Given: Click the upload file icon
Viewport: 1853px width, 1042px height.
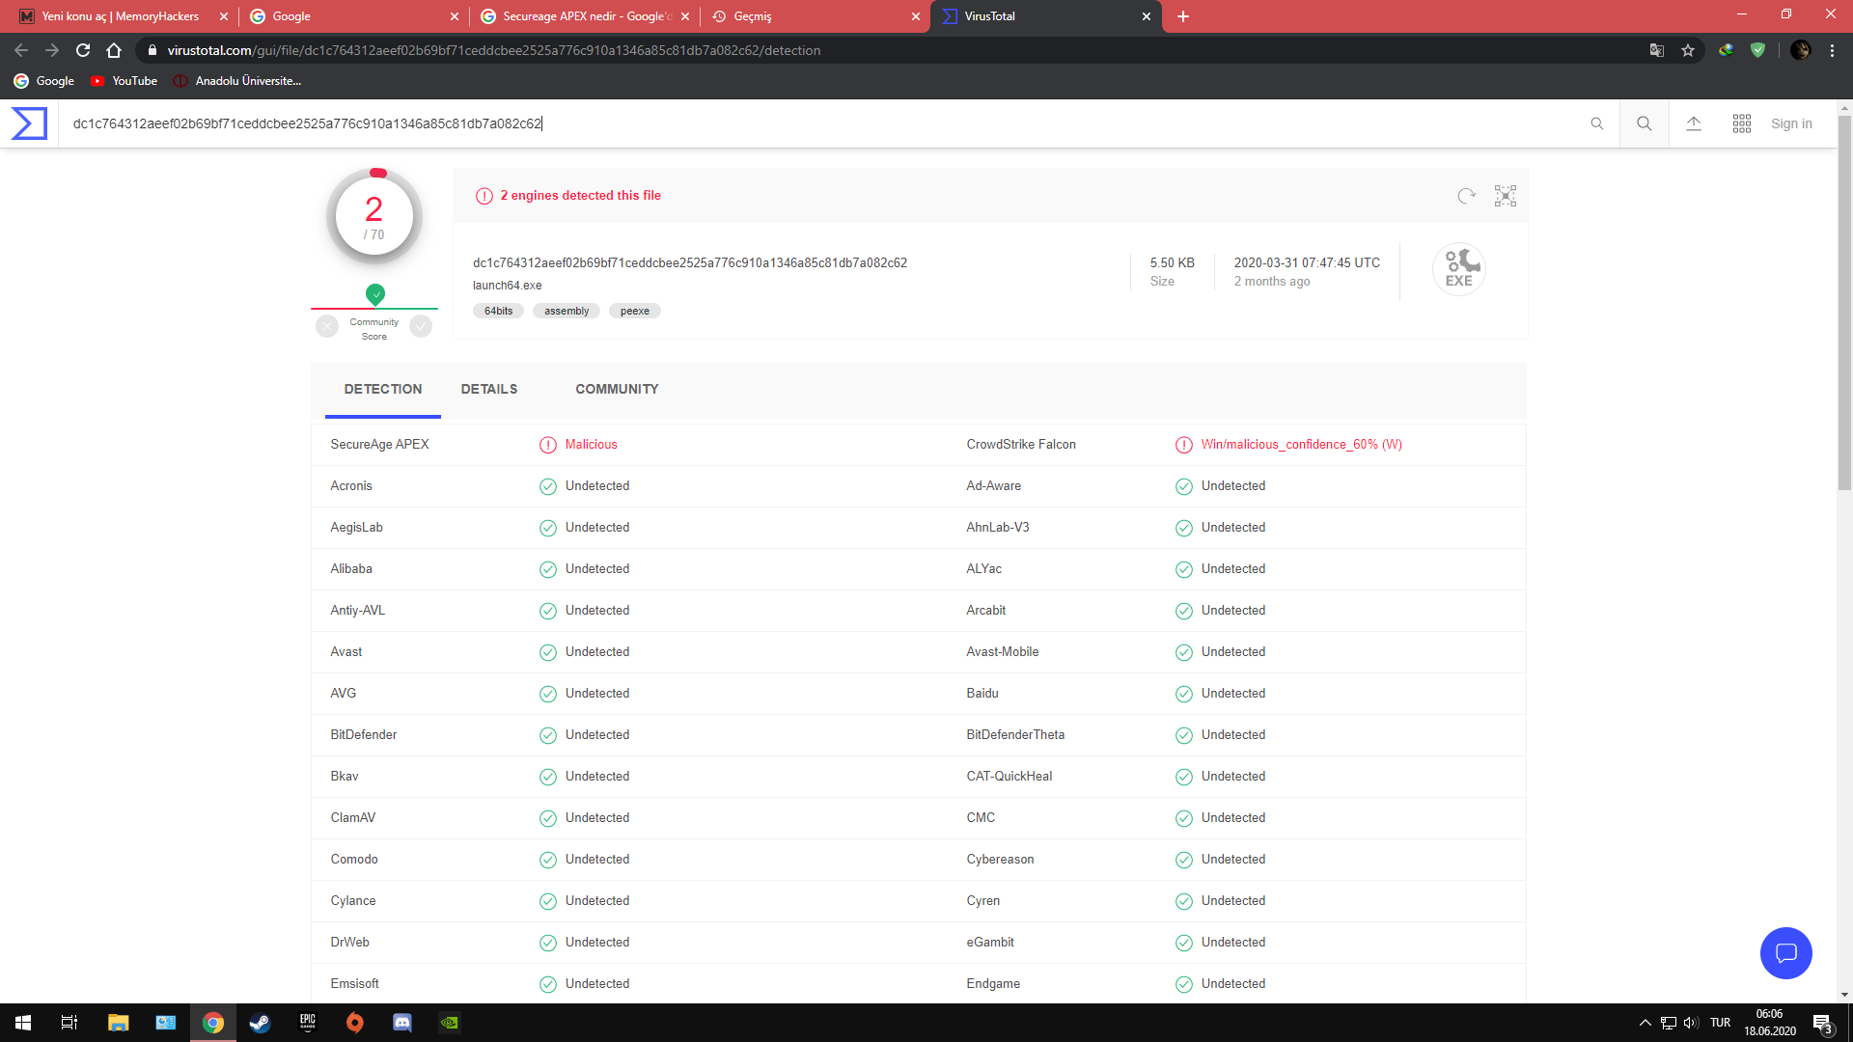Looking at the screenshot, I should point(1694,123).
